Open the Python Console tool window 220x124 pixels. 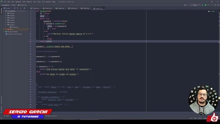click(51, 116)
